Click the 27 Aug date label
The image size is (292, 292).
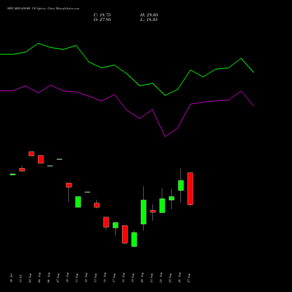point(189,278)
